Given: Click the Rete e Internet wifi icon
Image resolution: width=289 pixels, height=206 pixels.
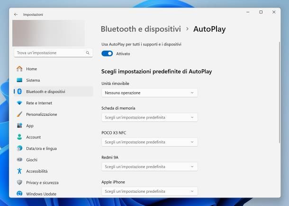Looking at the screenshot, I should pyautogui.click(x=19, y=103).
